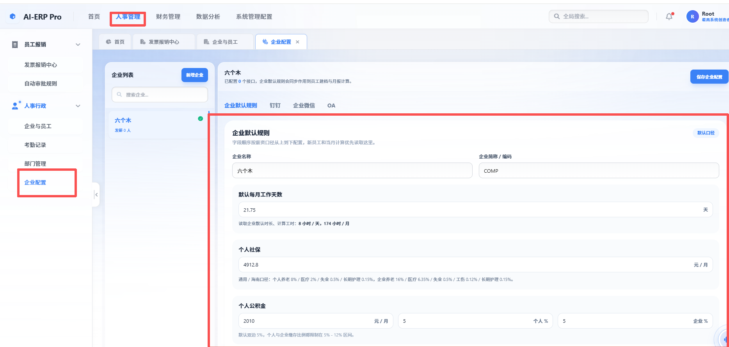Click the 企业 % contribution input field
The image size is (729, 347).
pos(635,321)
